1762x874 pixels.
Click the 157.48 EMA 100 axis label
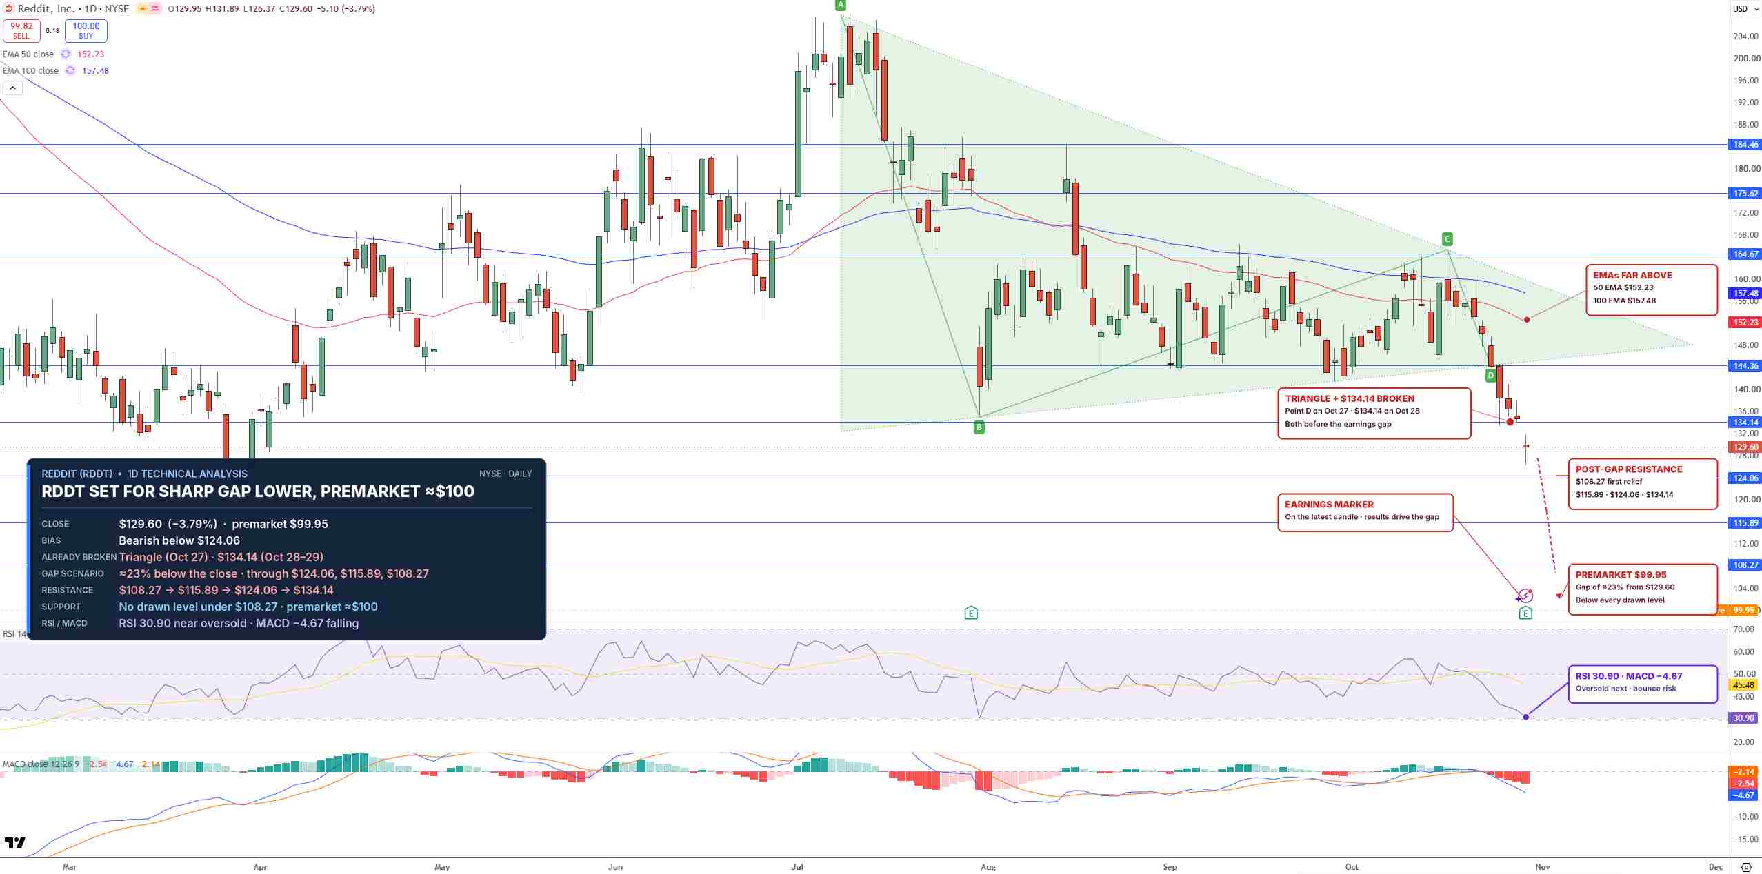tap(1745, 294)
